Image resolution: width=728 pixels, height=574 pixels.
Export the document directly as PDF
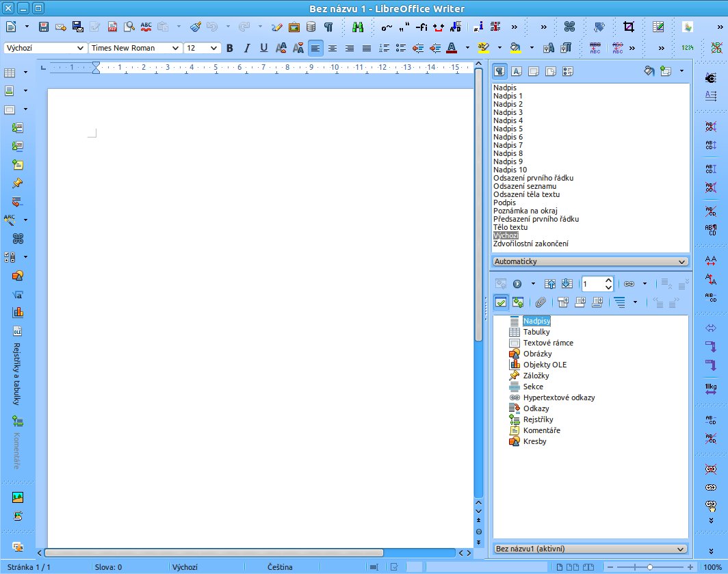click(112, 27)
